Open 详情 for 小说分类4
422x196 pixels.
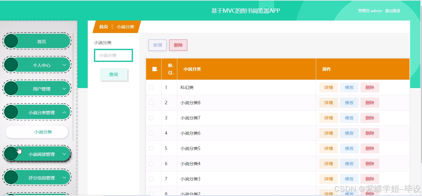(x=329, y=164)
